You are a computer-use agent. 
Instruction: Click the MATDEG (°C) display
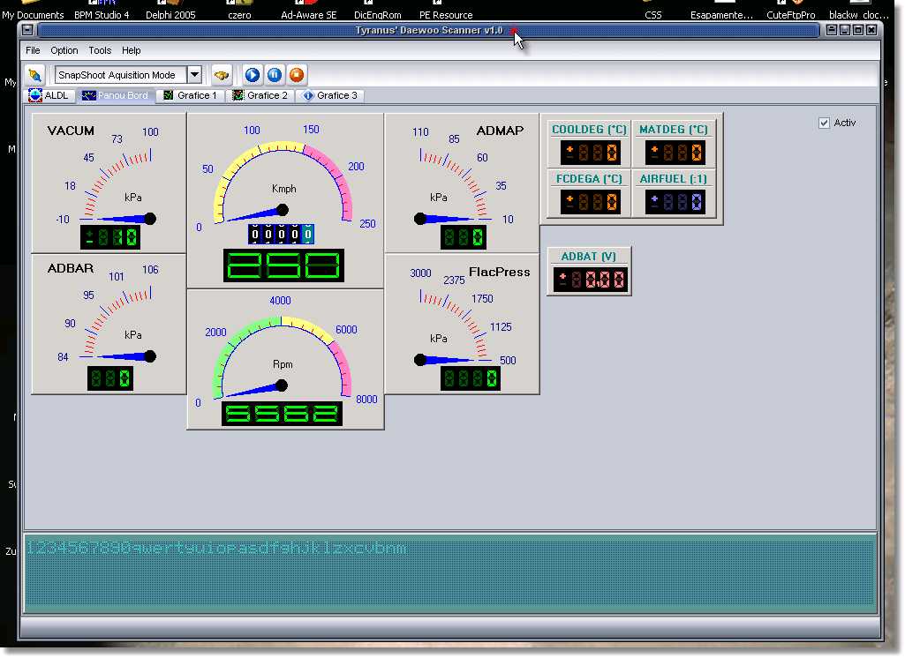pos(675,153)
